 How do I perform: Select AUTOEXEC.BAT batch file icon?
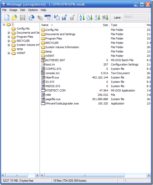(43, 60)
